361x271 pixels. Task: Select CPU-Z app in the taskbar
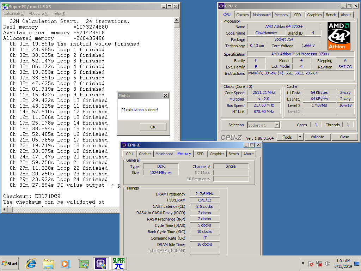pos(101,264)
